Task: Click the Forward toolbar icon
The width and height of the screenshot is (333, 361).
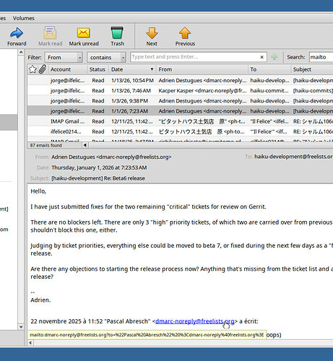Action: pyautogui.click(x=17, y=33)
